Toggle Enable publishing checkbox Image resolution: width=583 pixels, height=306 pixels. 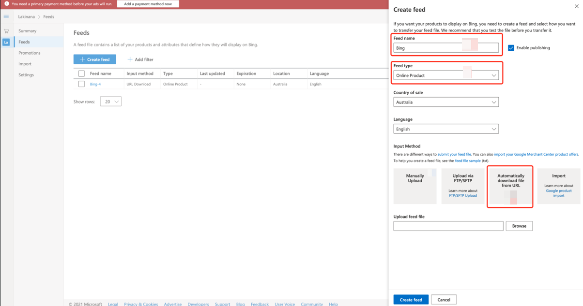point(511,48)
